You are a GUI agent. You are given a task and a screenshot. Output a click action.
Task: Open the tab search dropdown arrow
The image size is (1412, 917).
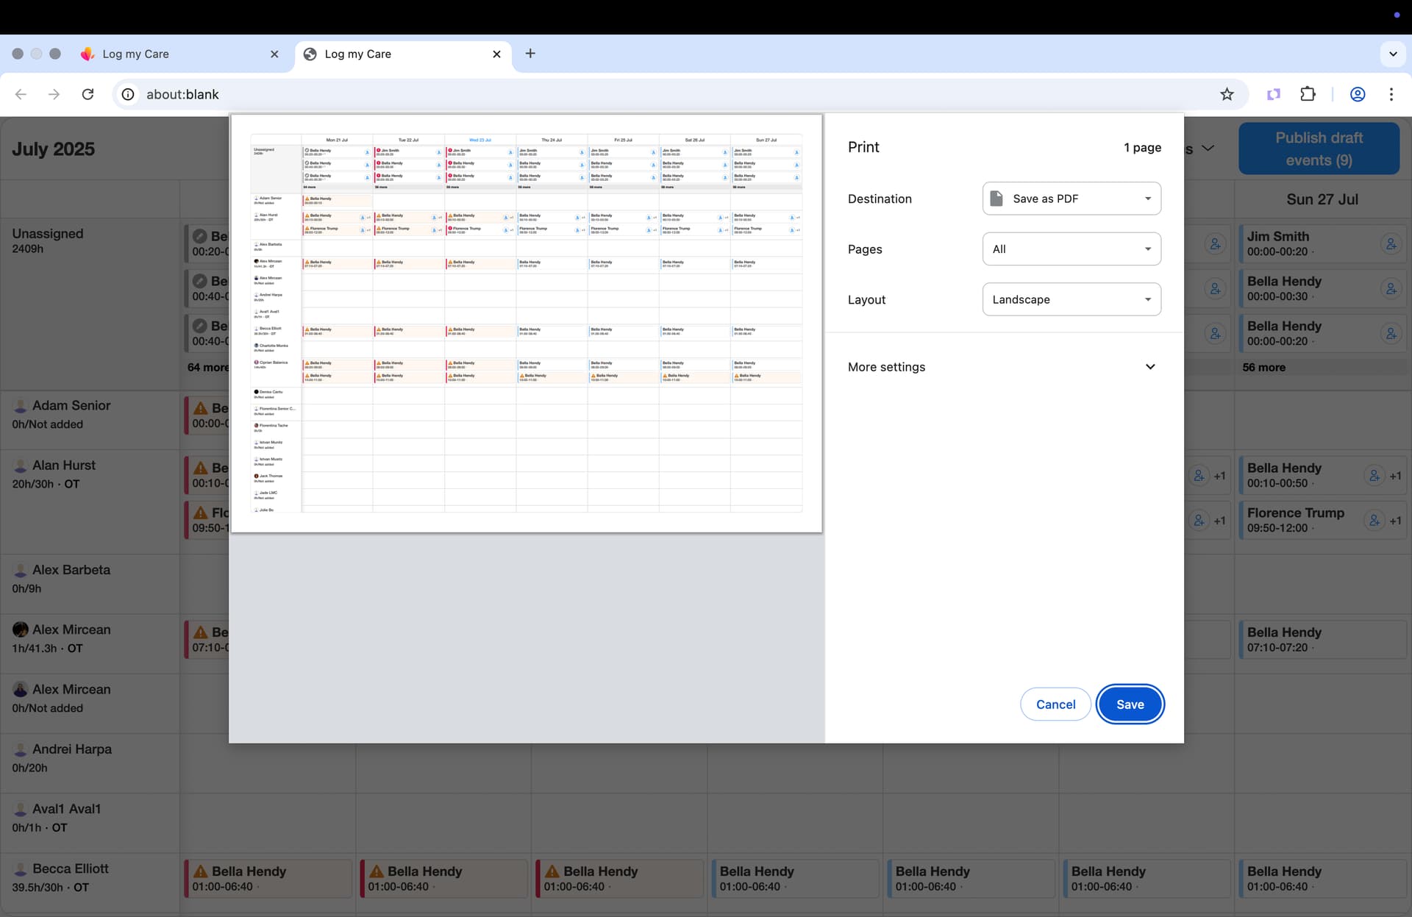1392,54
